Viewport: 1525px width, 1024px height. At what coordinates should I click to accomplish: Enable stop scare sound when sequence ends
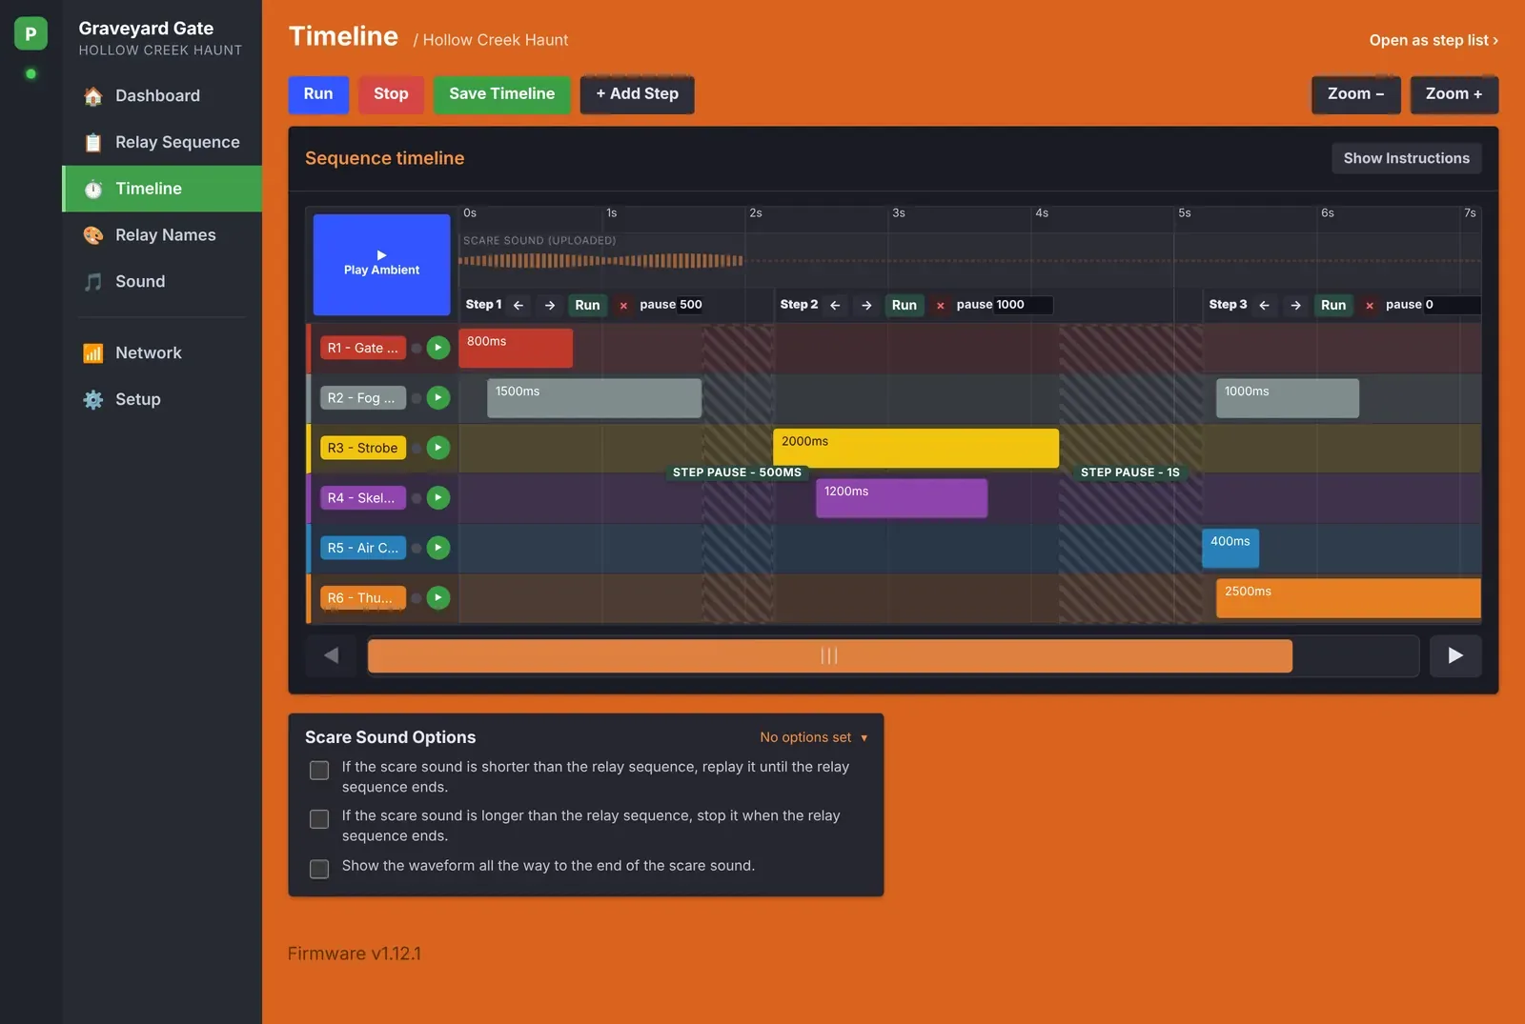coord(319,819)
